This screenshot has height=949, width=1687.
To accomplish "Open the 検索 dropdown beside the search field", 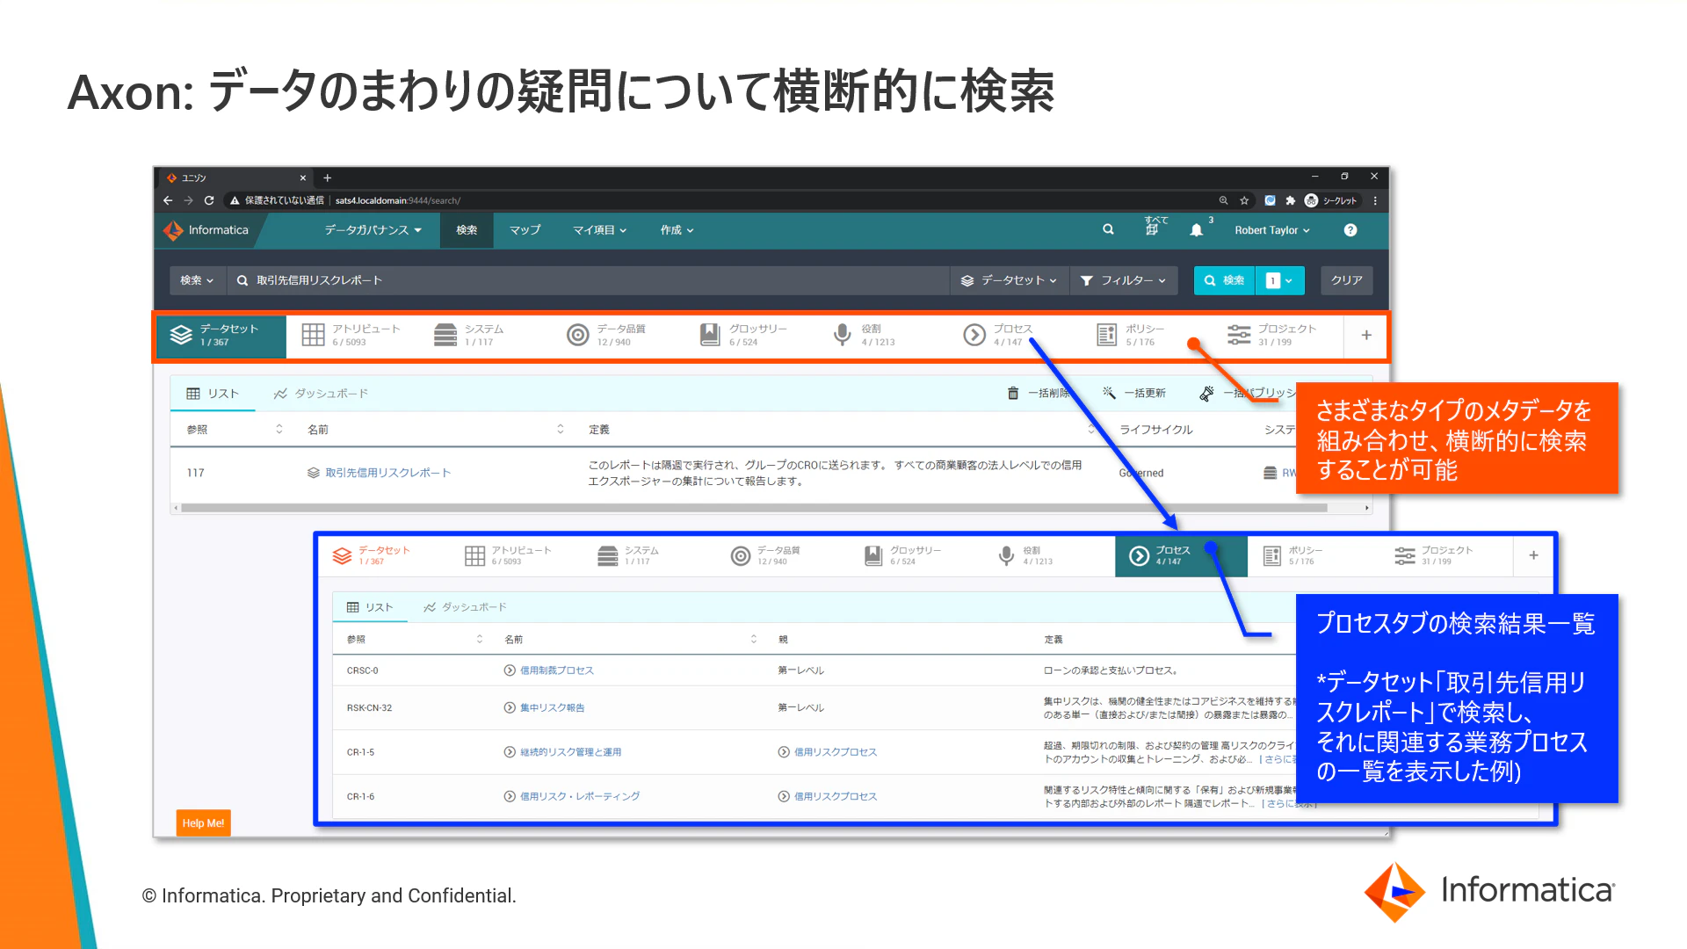I will 197,280.
